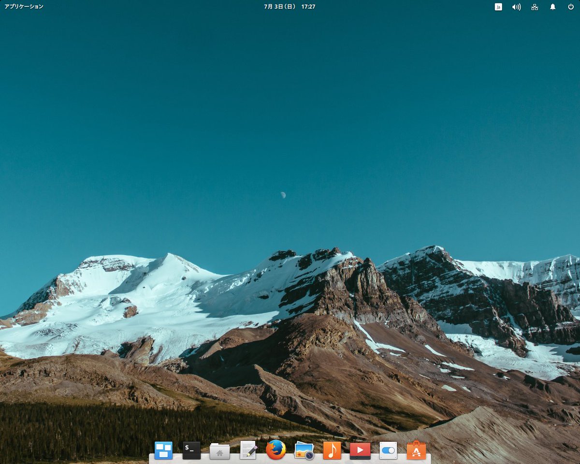Expand the applications launcher overlay
This screenshot has width=580, height=464.
(x=23, y=7)
